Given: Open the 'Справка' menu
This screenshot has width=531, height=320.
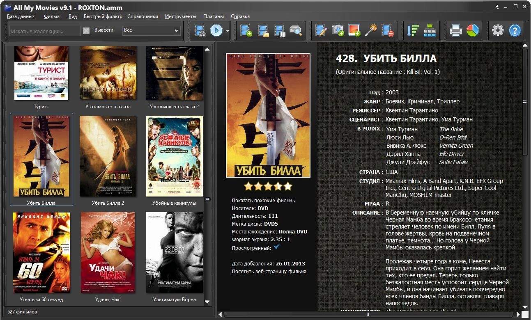Looking at the screenshot, I should click(x=240, y=16).
